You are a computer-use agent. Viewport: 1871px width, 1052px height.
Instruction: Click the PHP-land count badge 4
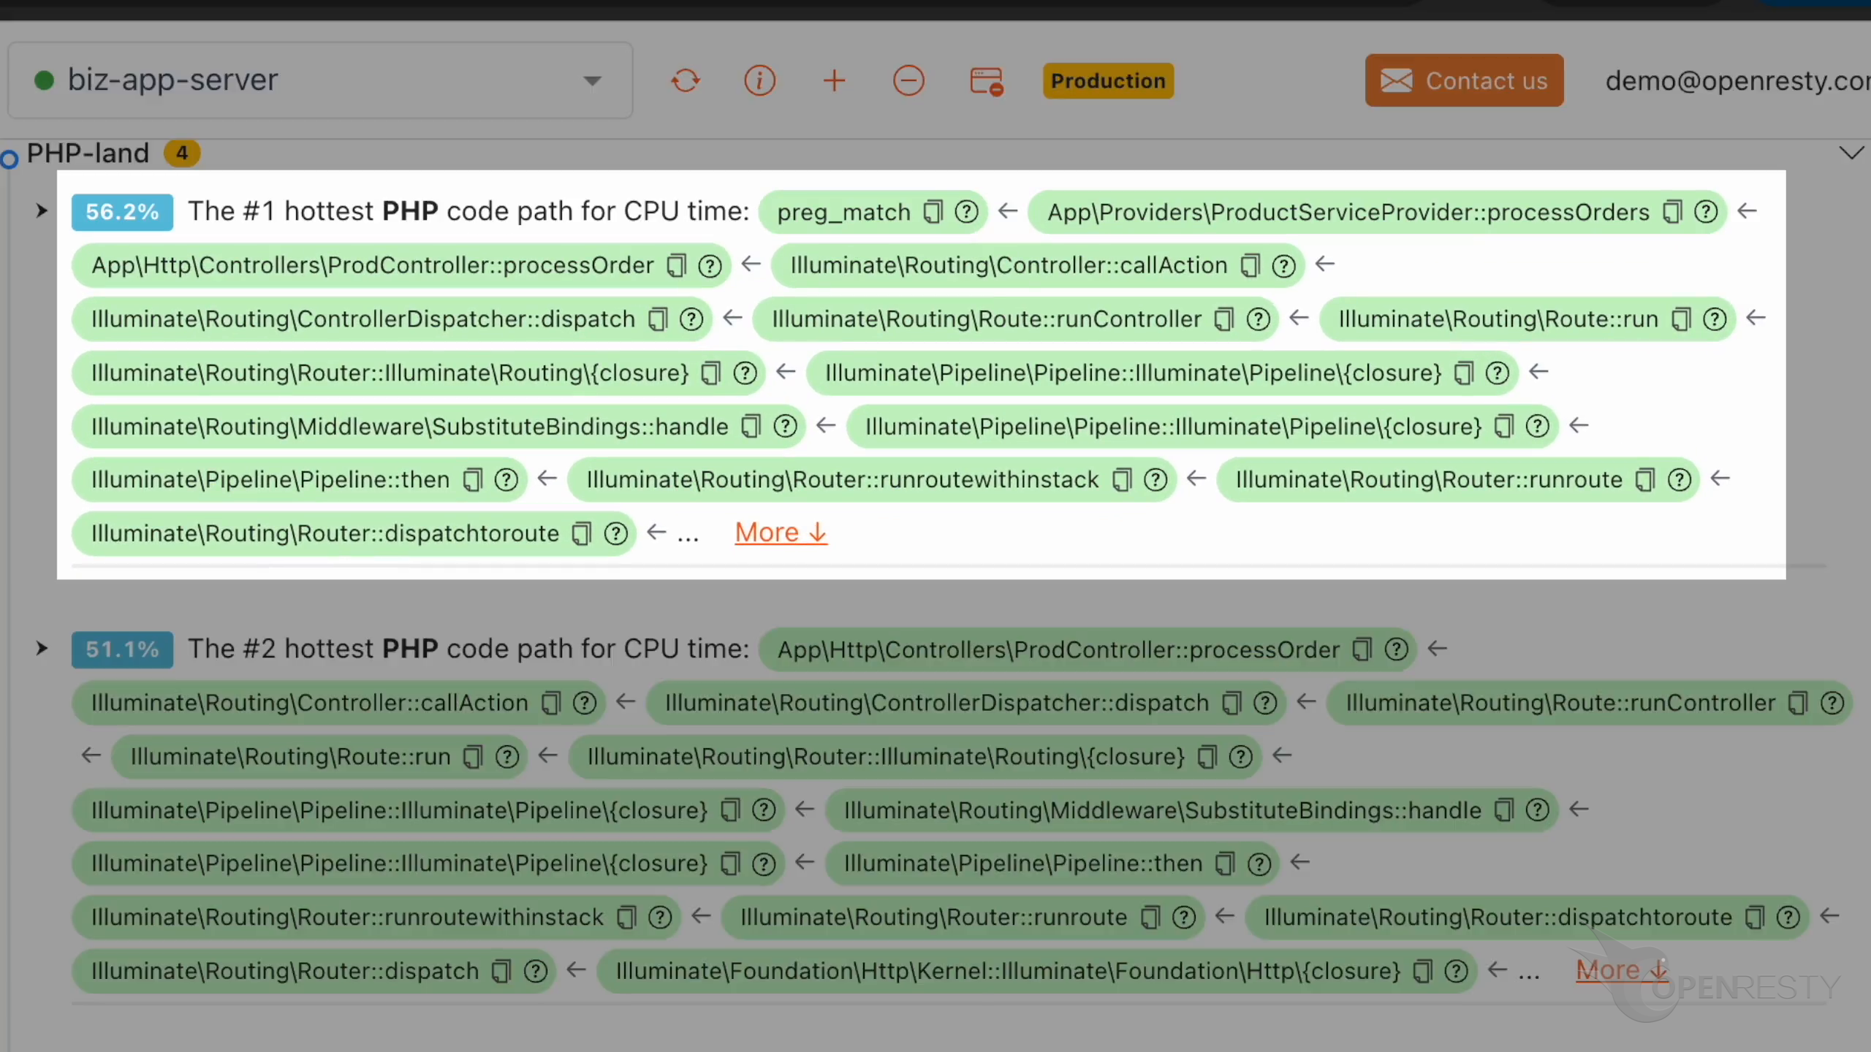pyautogui.click(x=182, y=153)
